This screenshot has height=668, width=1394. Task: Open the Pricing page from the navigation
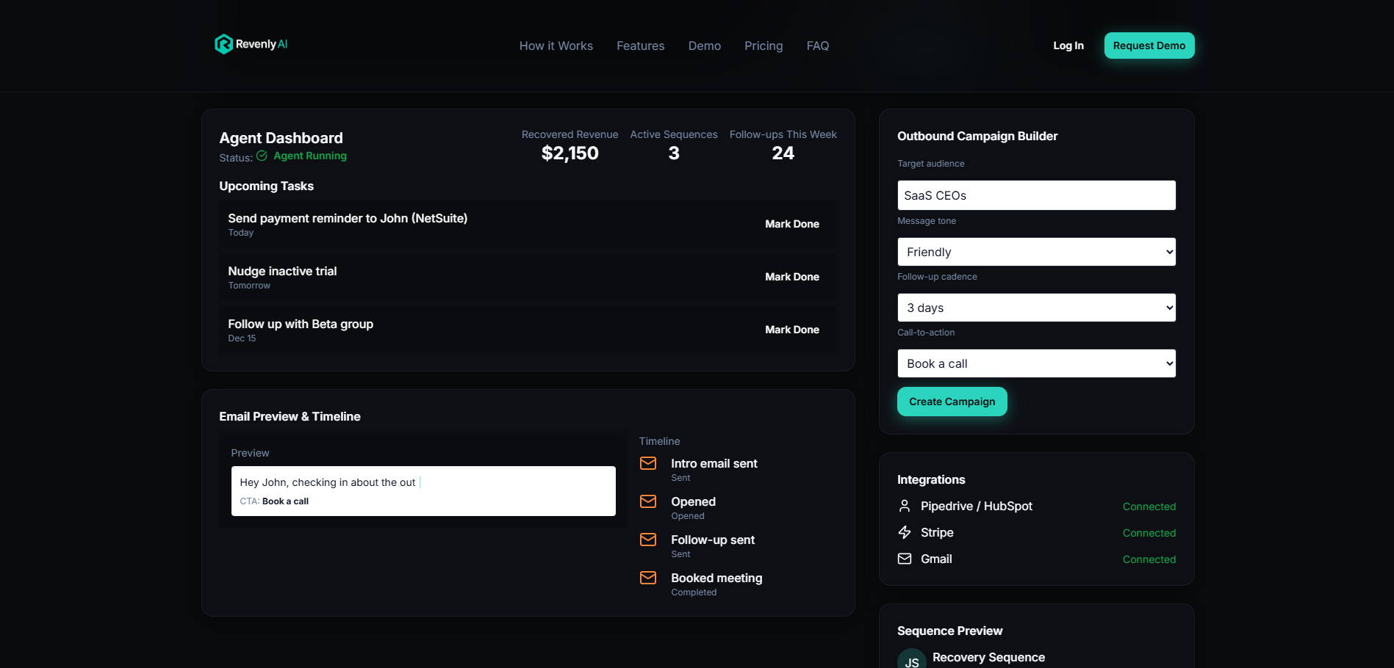(x=764, y=46)
